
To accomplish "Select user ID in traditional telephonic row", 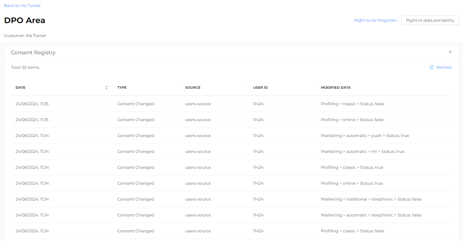I will click(x=258, y=199).
